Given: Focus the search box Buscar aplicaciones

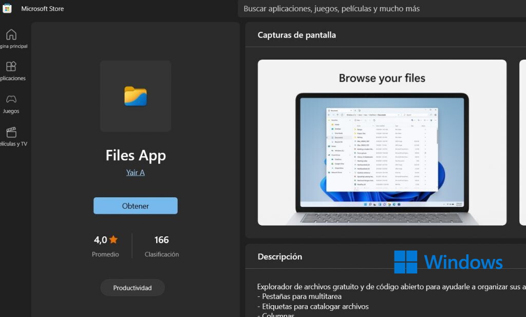Looking at the screenshot, I should coord(382,9).
